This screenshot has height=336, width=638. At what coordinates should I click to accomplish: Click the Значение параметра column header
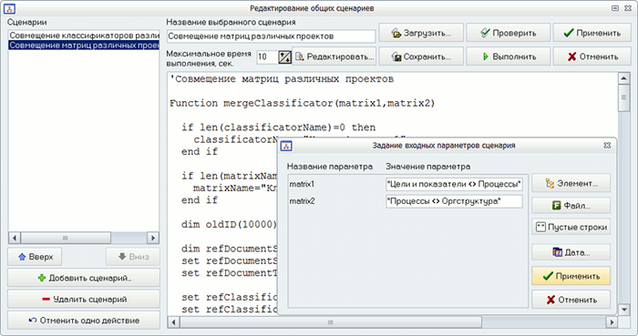coord(428,167)
